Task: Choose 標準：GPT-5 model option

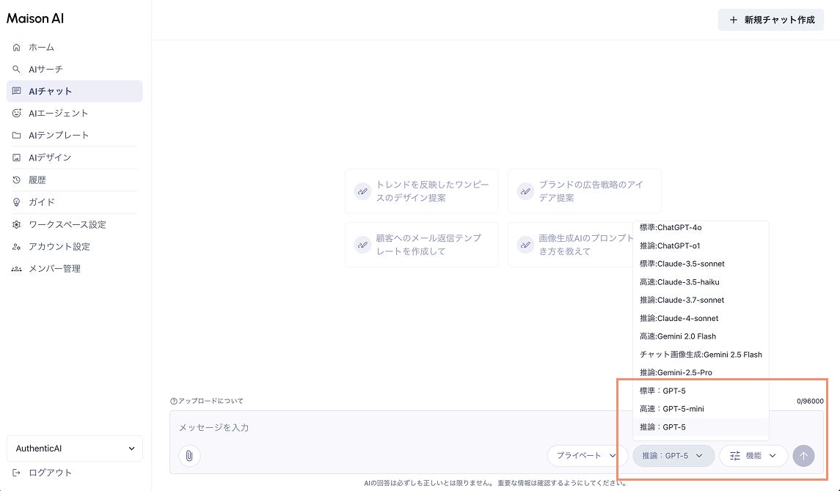Action: 701,391
